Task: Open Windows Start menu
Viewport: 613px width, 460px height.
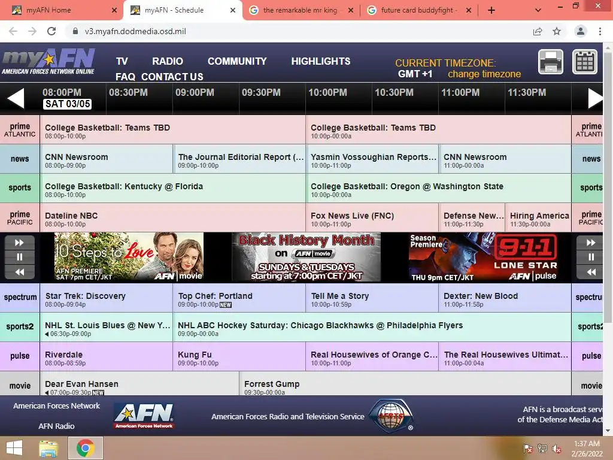Action: click(14, 448)
